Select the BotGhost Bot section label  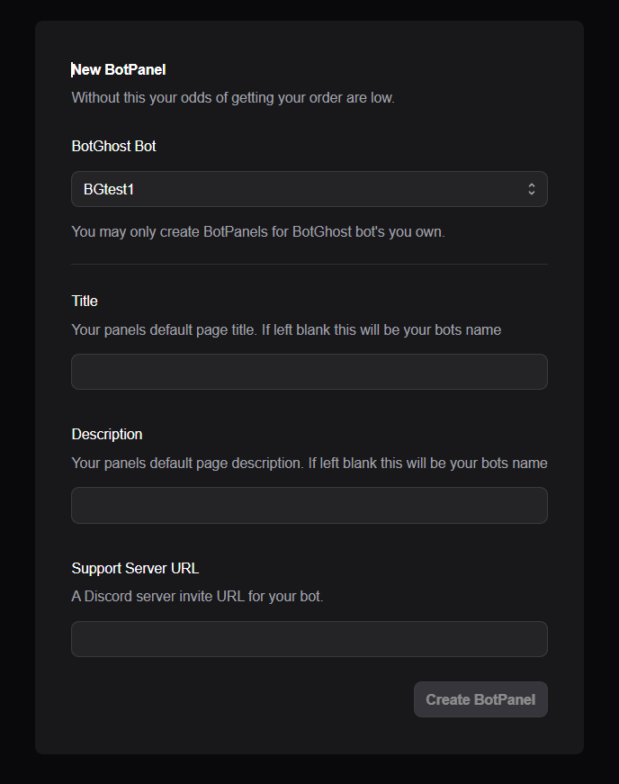click(x=113, y=146)
